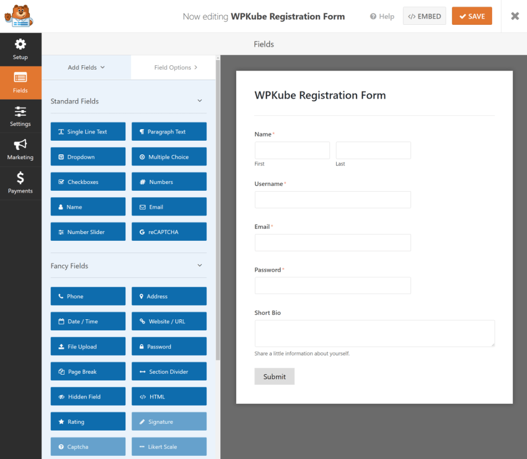Click the Save button
The image size is (527, 459).
pos(472,16)
